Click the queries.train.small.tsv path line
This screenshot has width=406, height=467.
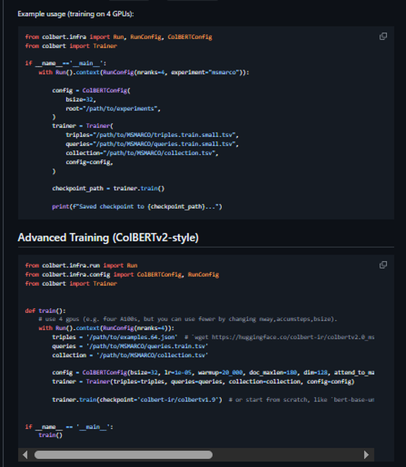pyautogui.click(x=152, y=144)
